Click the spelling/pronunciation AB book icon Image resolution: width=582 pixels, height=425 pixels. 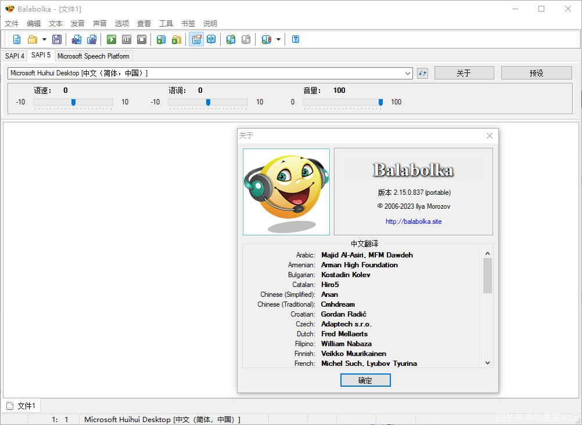click(x=211, y=39)
